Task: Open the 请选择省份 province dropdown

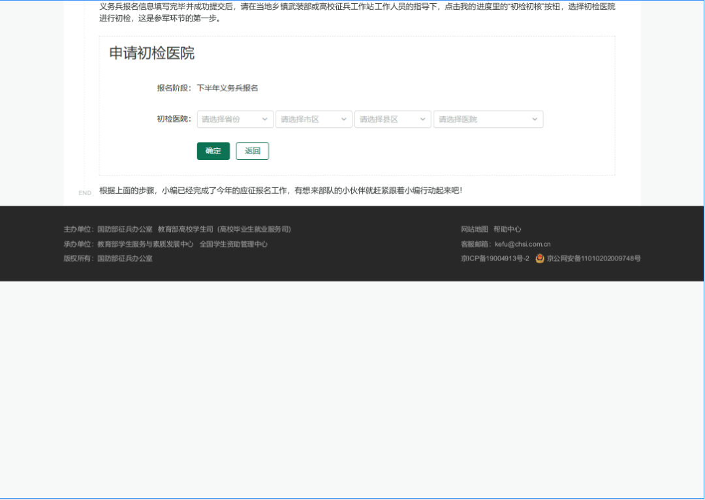Action: pyautogui.click(x=232, y=119)
